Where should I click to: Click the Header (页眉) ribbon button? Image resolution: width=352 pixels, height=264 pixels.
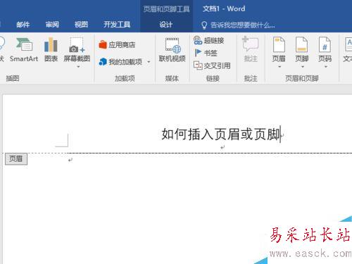279,50
